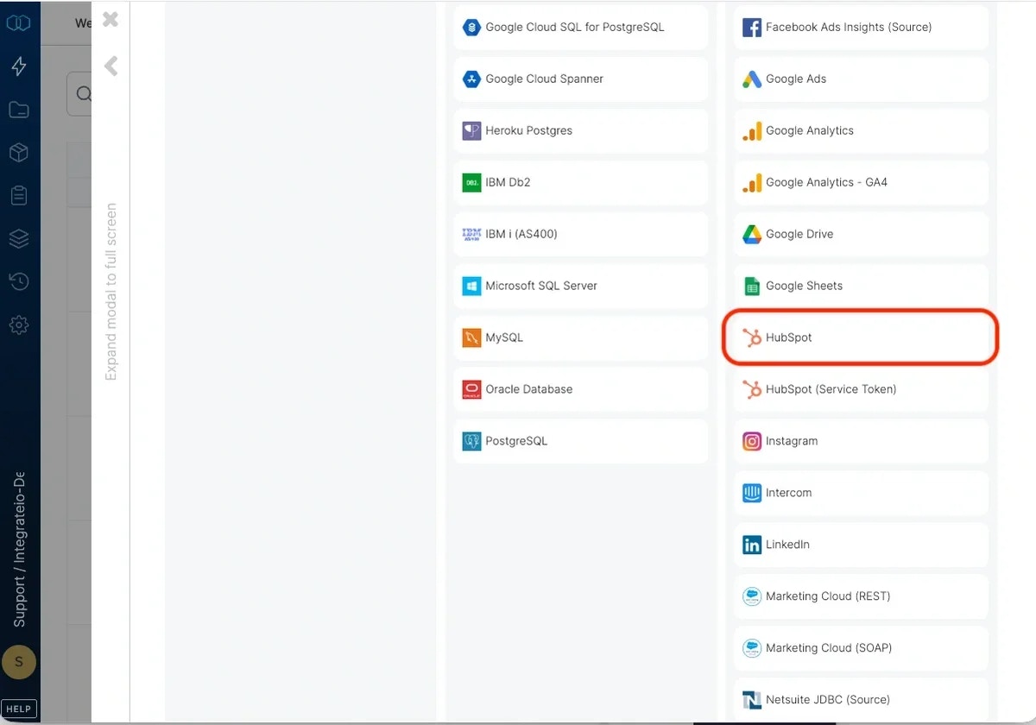Click the IBM Db2 green icon
The image size is (1036, 725).
pyautogui.click(x=471, y=182)
